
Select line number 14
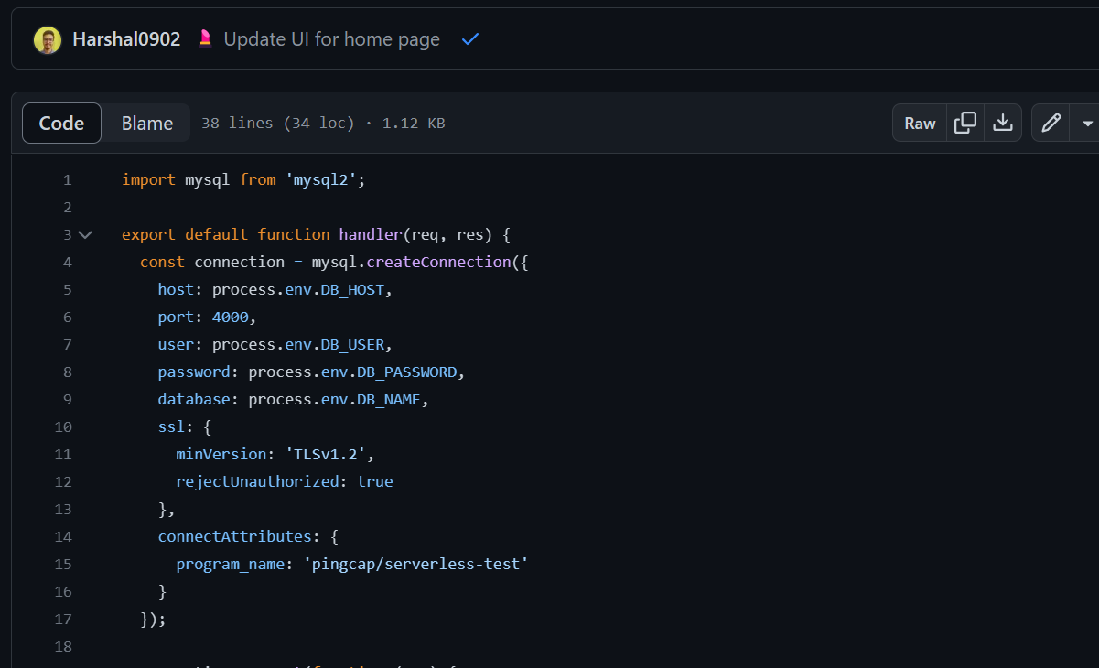(63, 536)
